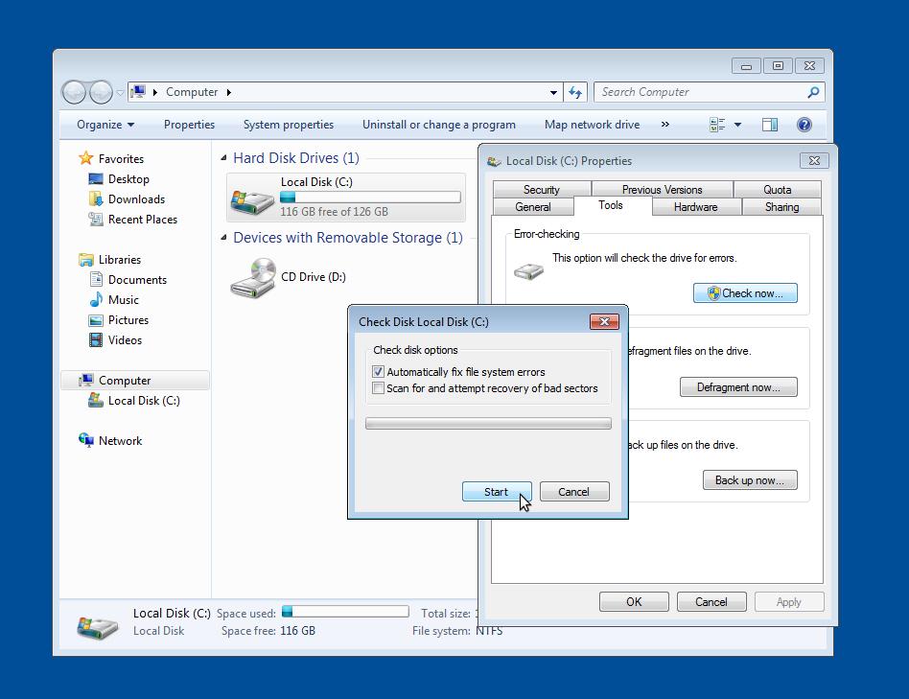Screen dimensions: 909x699
Task: Click the Forward navigation arrow in Explorer
Action: [101, 92]
